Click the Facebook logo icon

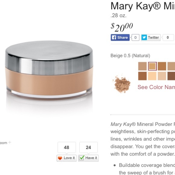(114, 37)
